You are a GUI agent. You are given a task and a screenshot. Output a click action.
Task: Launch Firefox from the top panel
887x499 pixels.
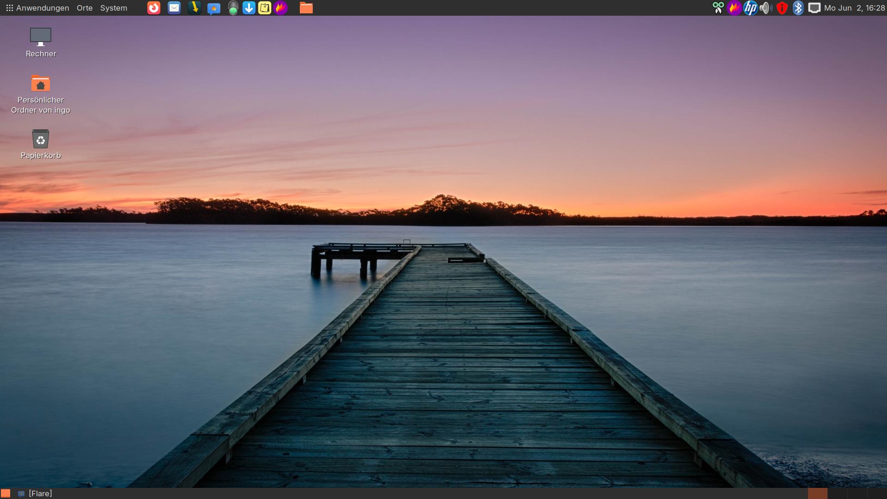point(154,8)
